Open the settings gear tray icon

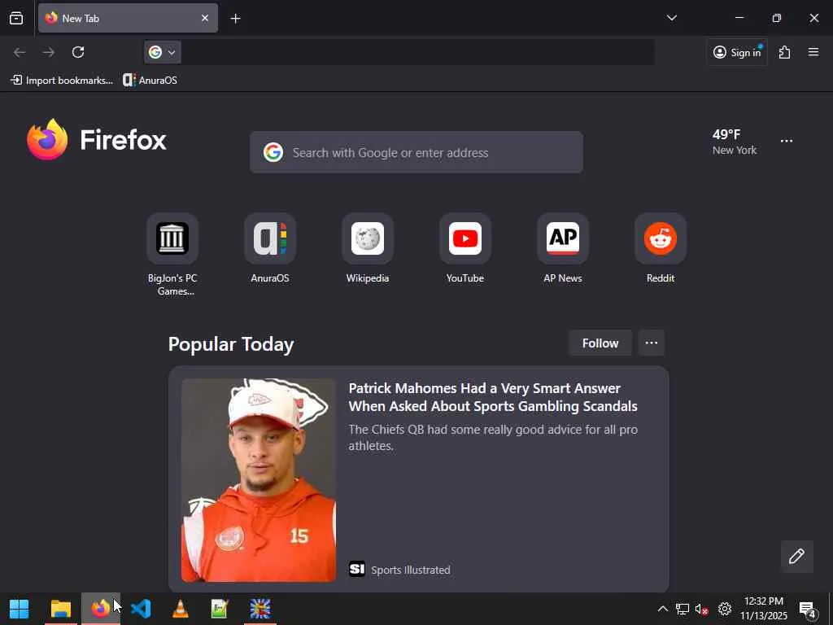tap(725, 609)
